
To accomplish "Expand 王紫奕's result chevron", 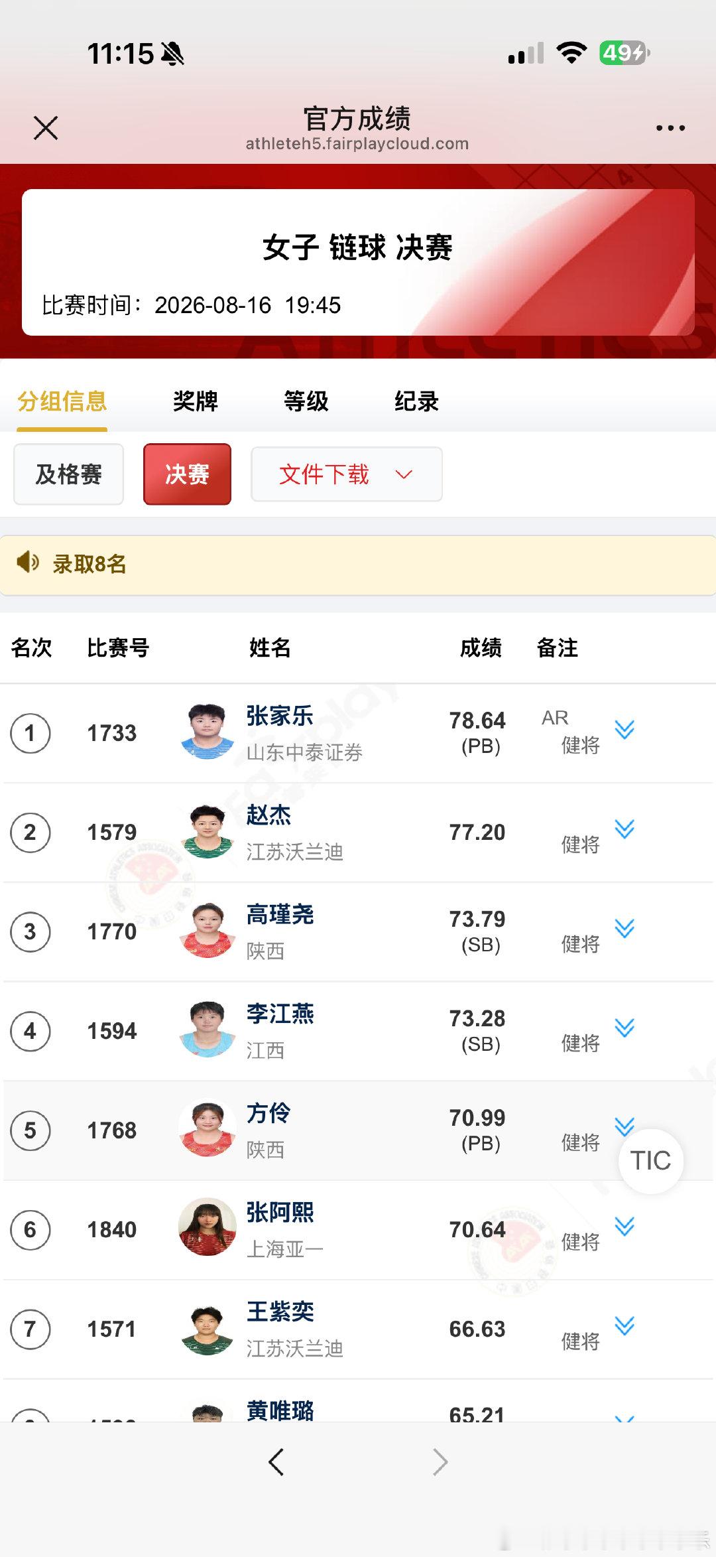I will coord(625,1326).
